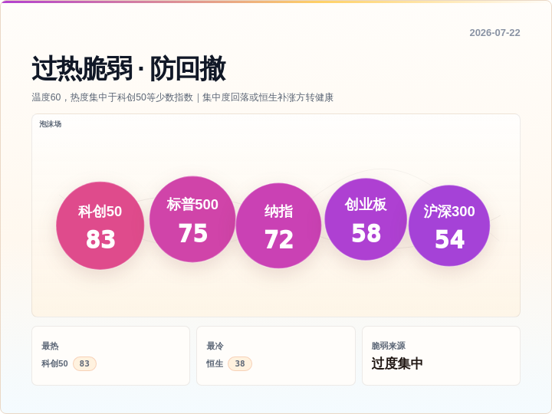Click the 温度60 subtitle line
The height and width of the screenshot is (414, 552).
(x=182, y=97)
